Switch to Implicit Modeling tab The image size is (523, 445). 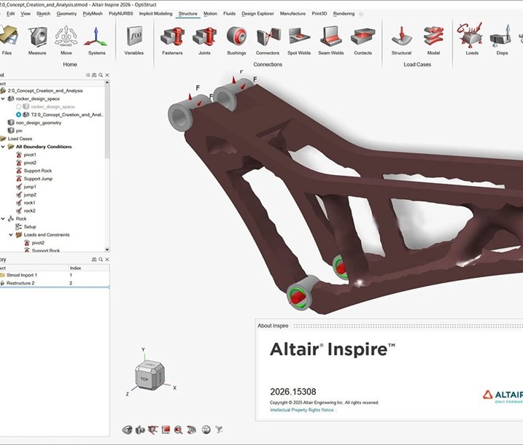click(x=155, y=14)
